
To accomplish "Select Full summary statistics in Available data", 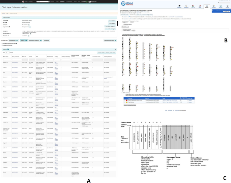I will pyautogui.click(x=35, y=40).
